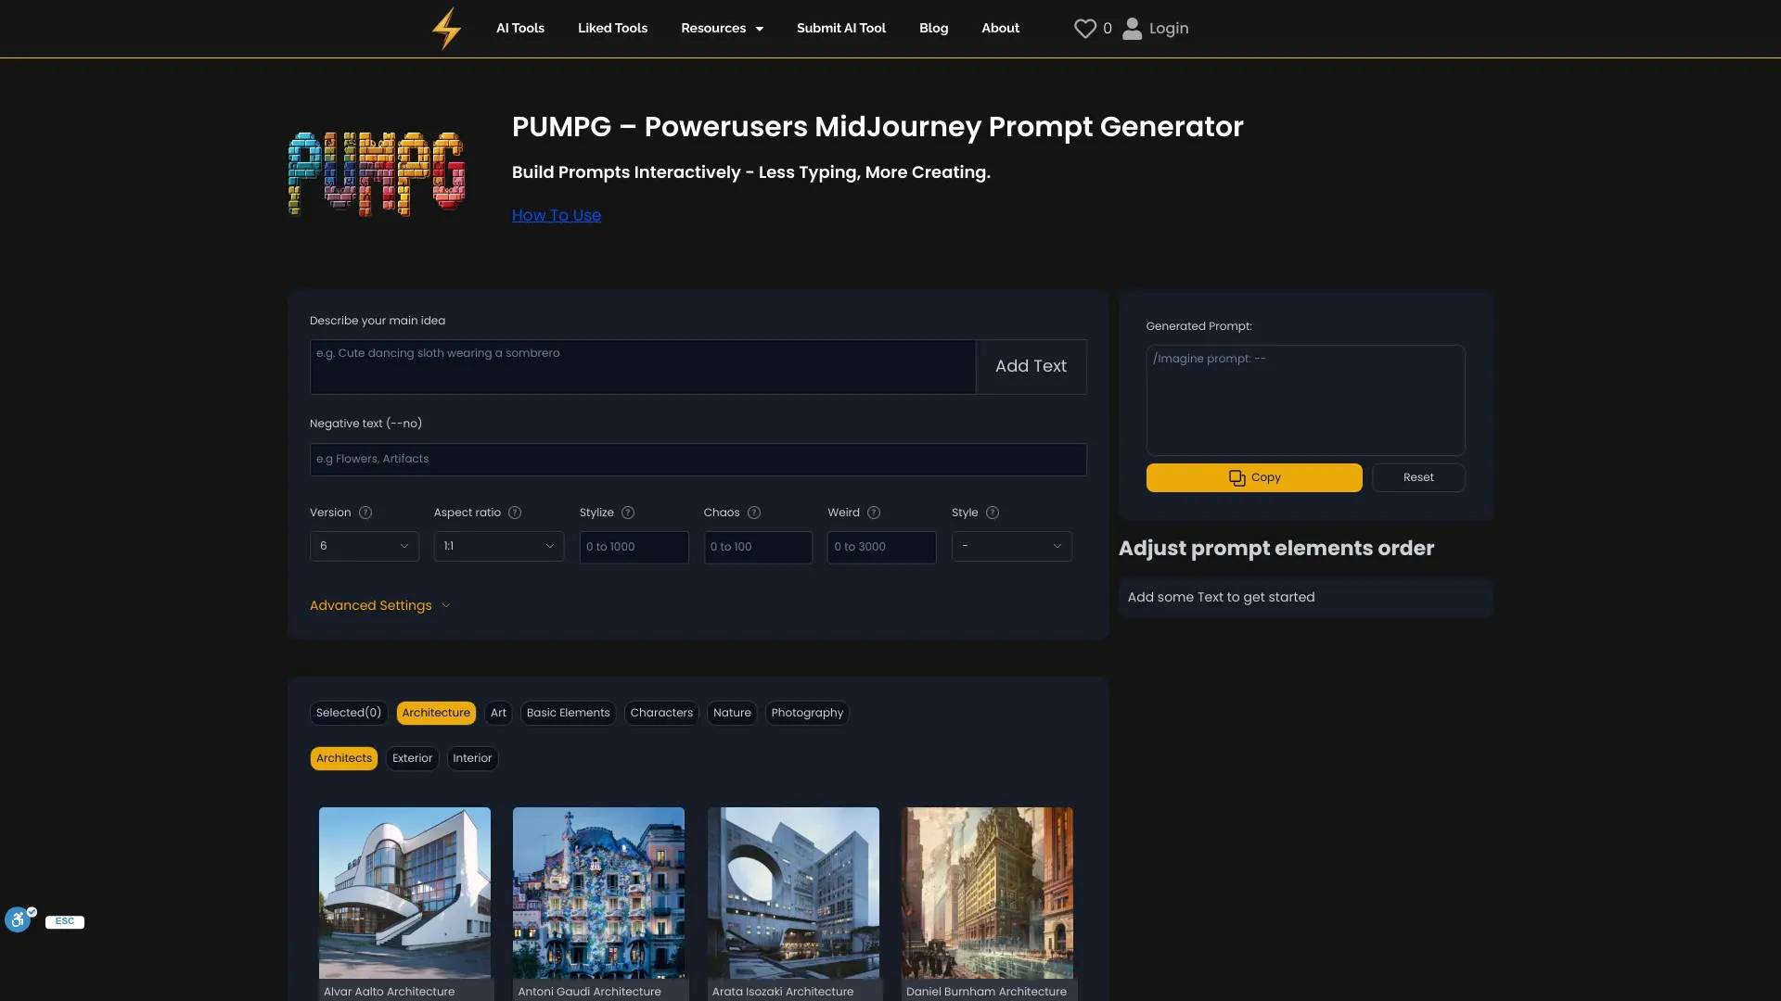This screenshot has width=1781, height=1001.
Task: Open Submit AI Tool page
Action: coord(841,29)
